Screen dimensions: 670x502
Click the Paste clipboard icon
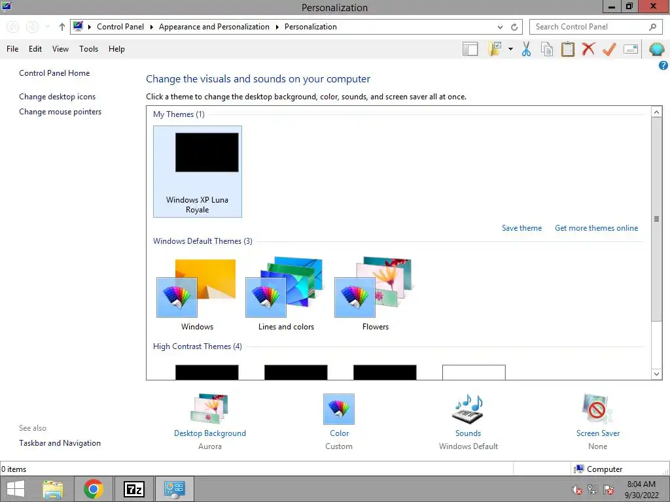568,49
